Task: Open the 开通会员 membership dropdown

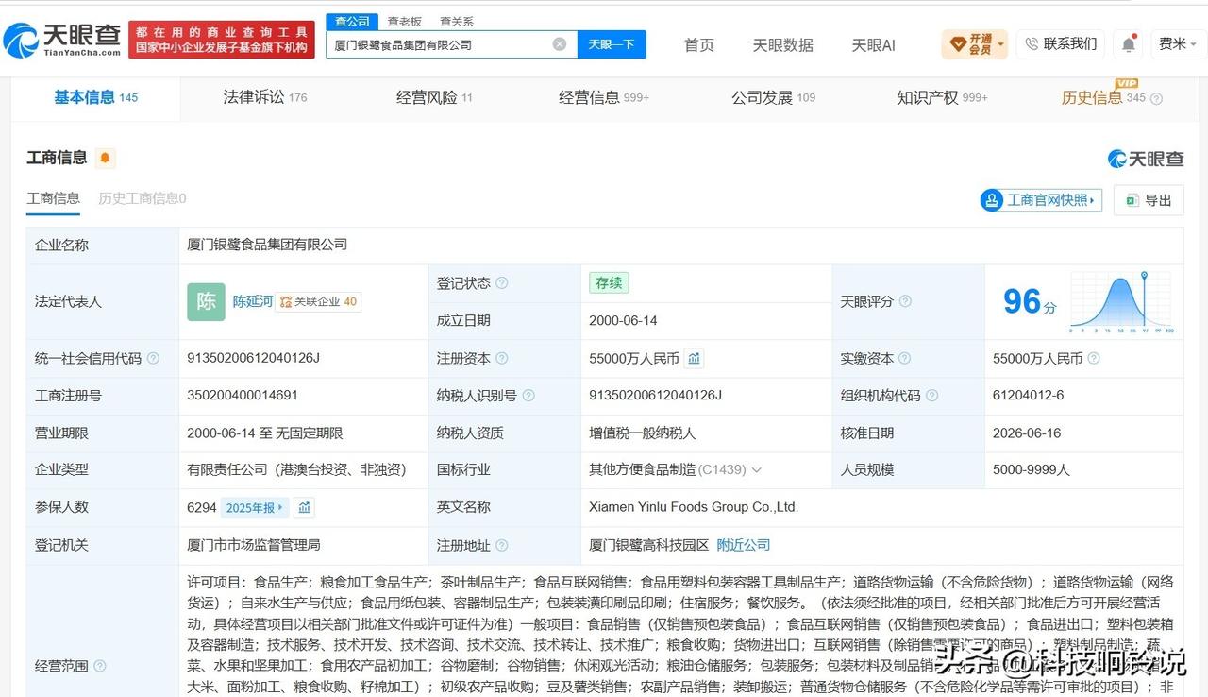Action: point(975,44)
